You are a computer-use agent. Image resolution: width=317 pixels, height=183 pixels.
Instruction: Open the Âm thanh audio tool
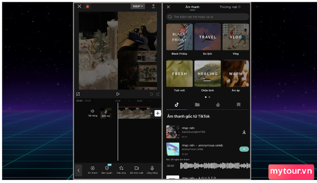click(92, 169)
